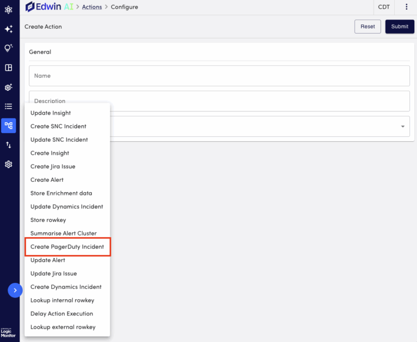Toggle the action type dropdown arrow
Viewport: 417px width, 342px height.
403,126
